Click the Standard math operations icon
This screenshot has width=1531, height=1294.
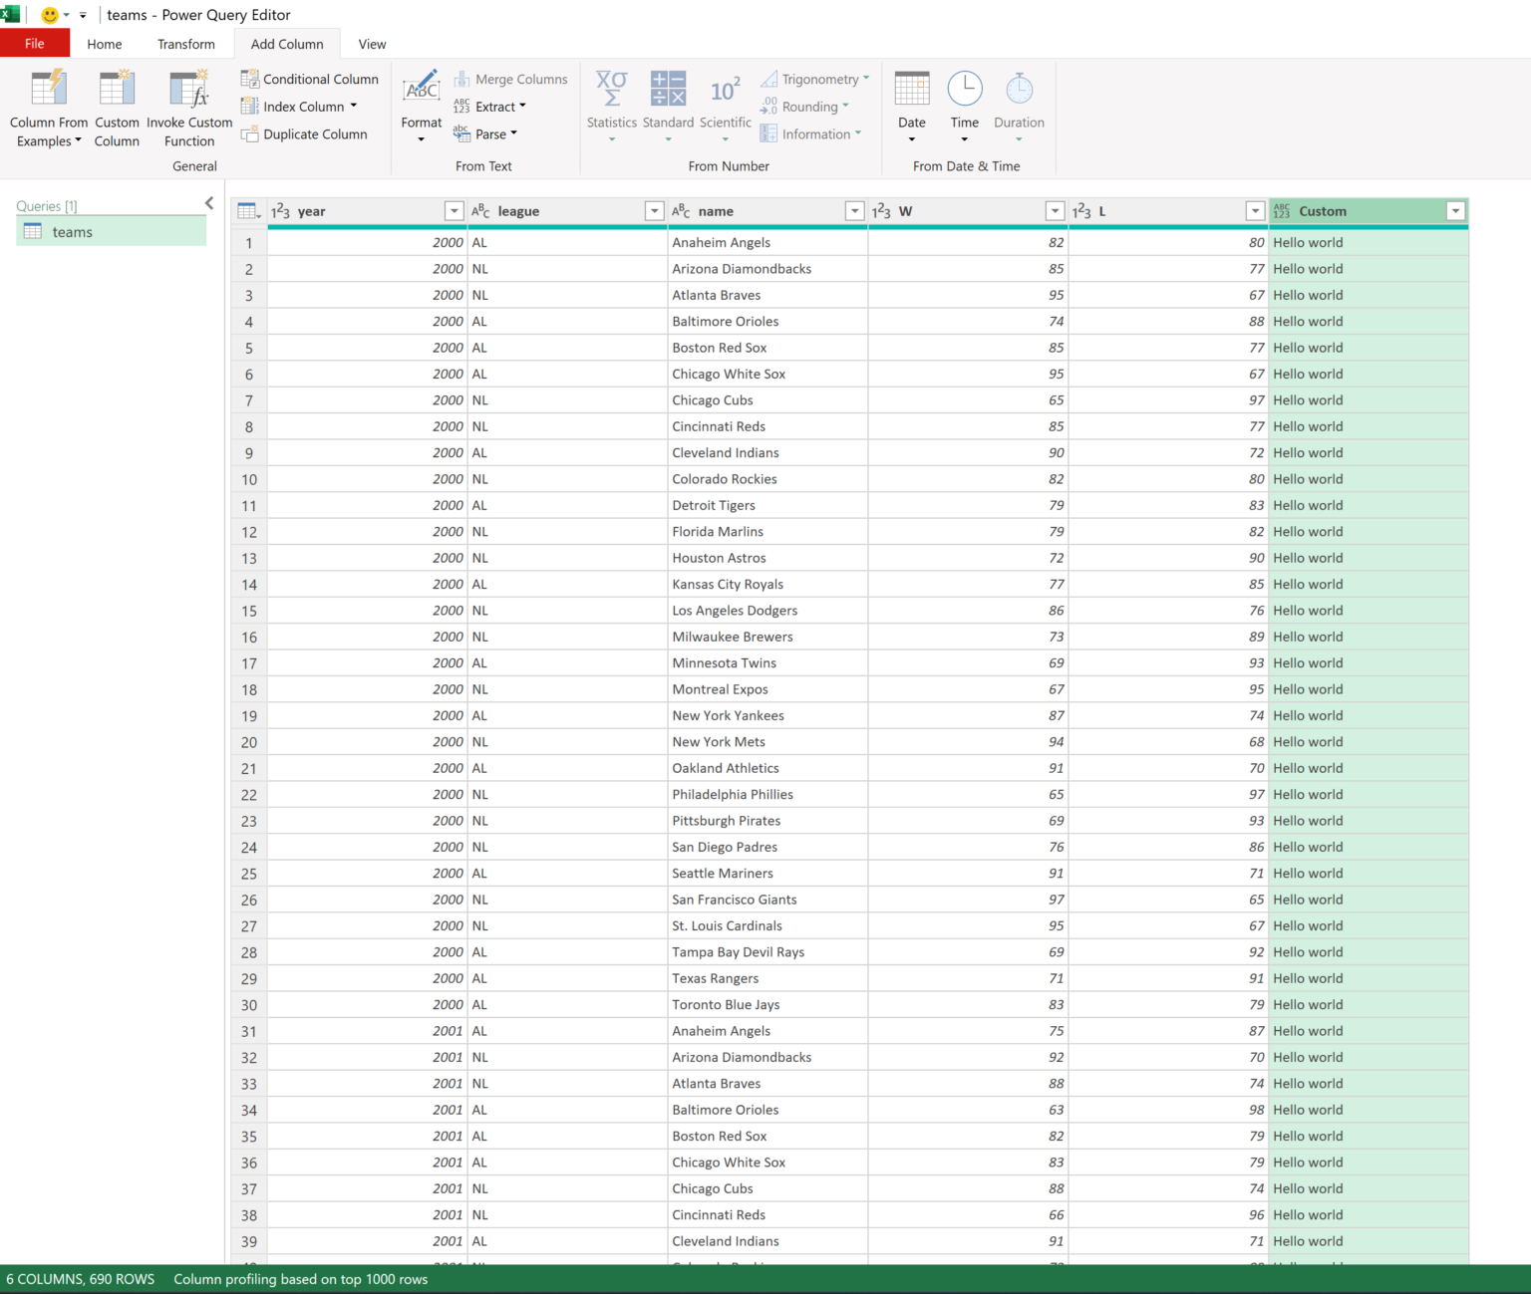[668, 90]
